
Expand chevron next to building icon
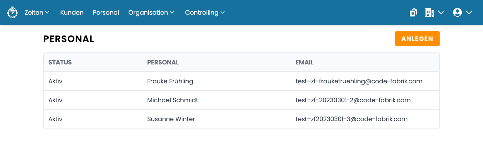click(441, 12)
